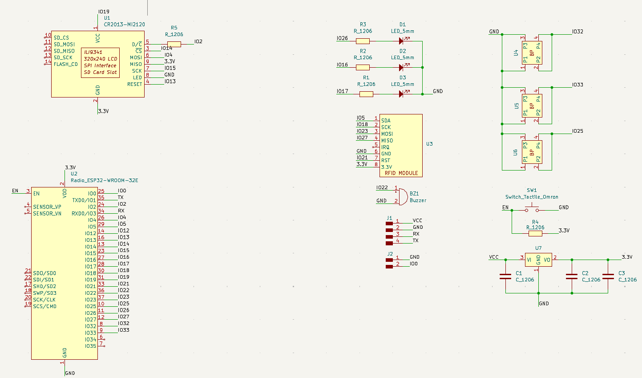
Task: Select the BZ1 buzzer symbol
Action: [402, 196]
